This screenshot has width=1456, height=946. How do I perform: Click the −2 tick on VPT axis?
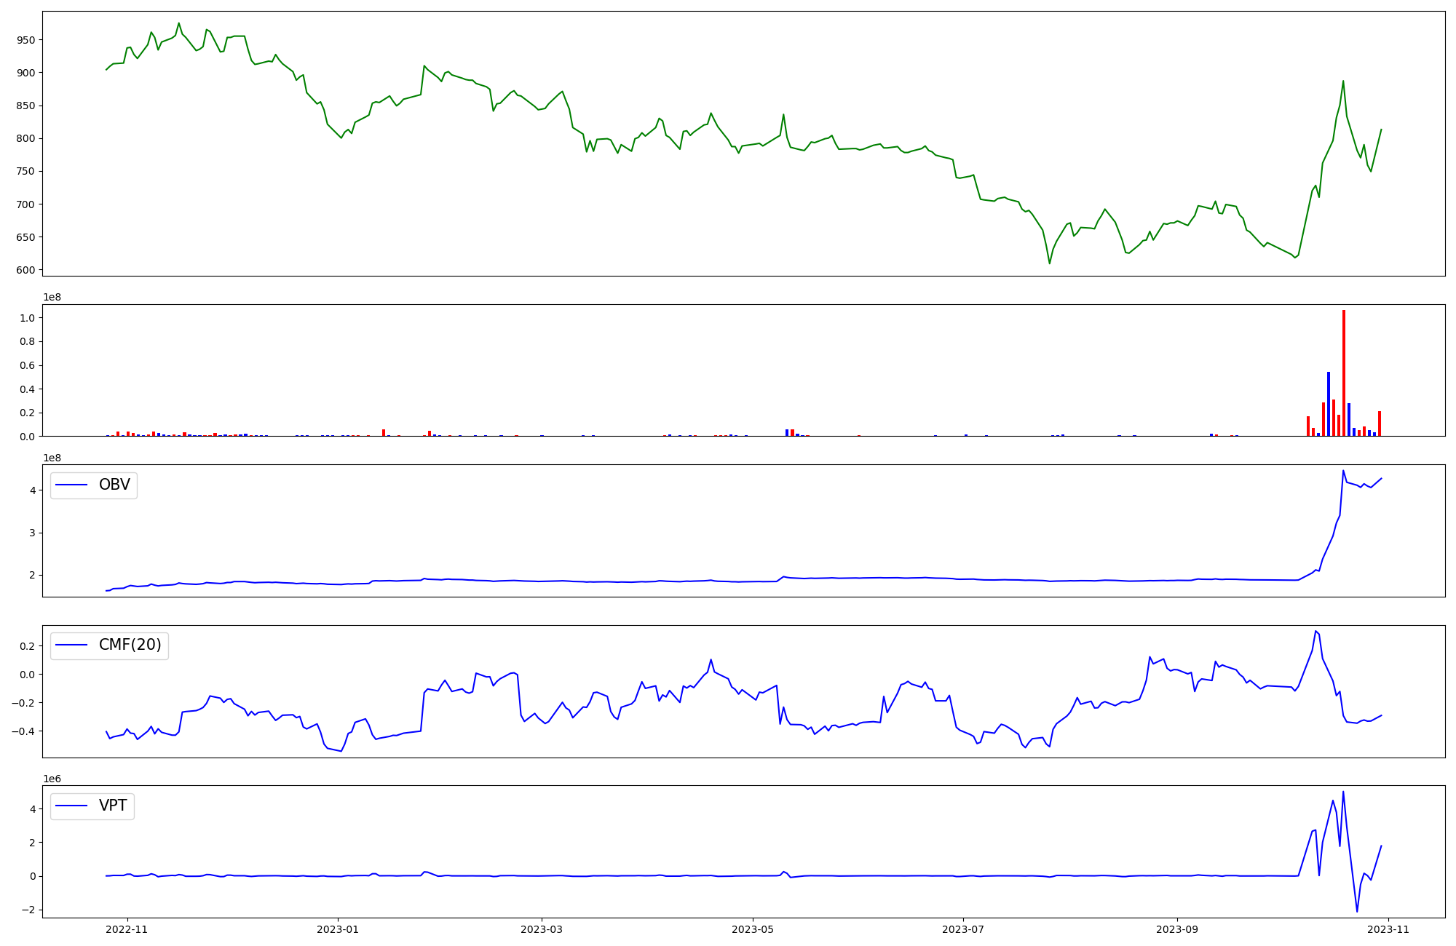(29, 910)
